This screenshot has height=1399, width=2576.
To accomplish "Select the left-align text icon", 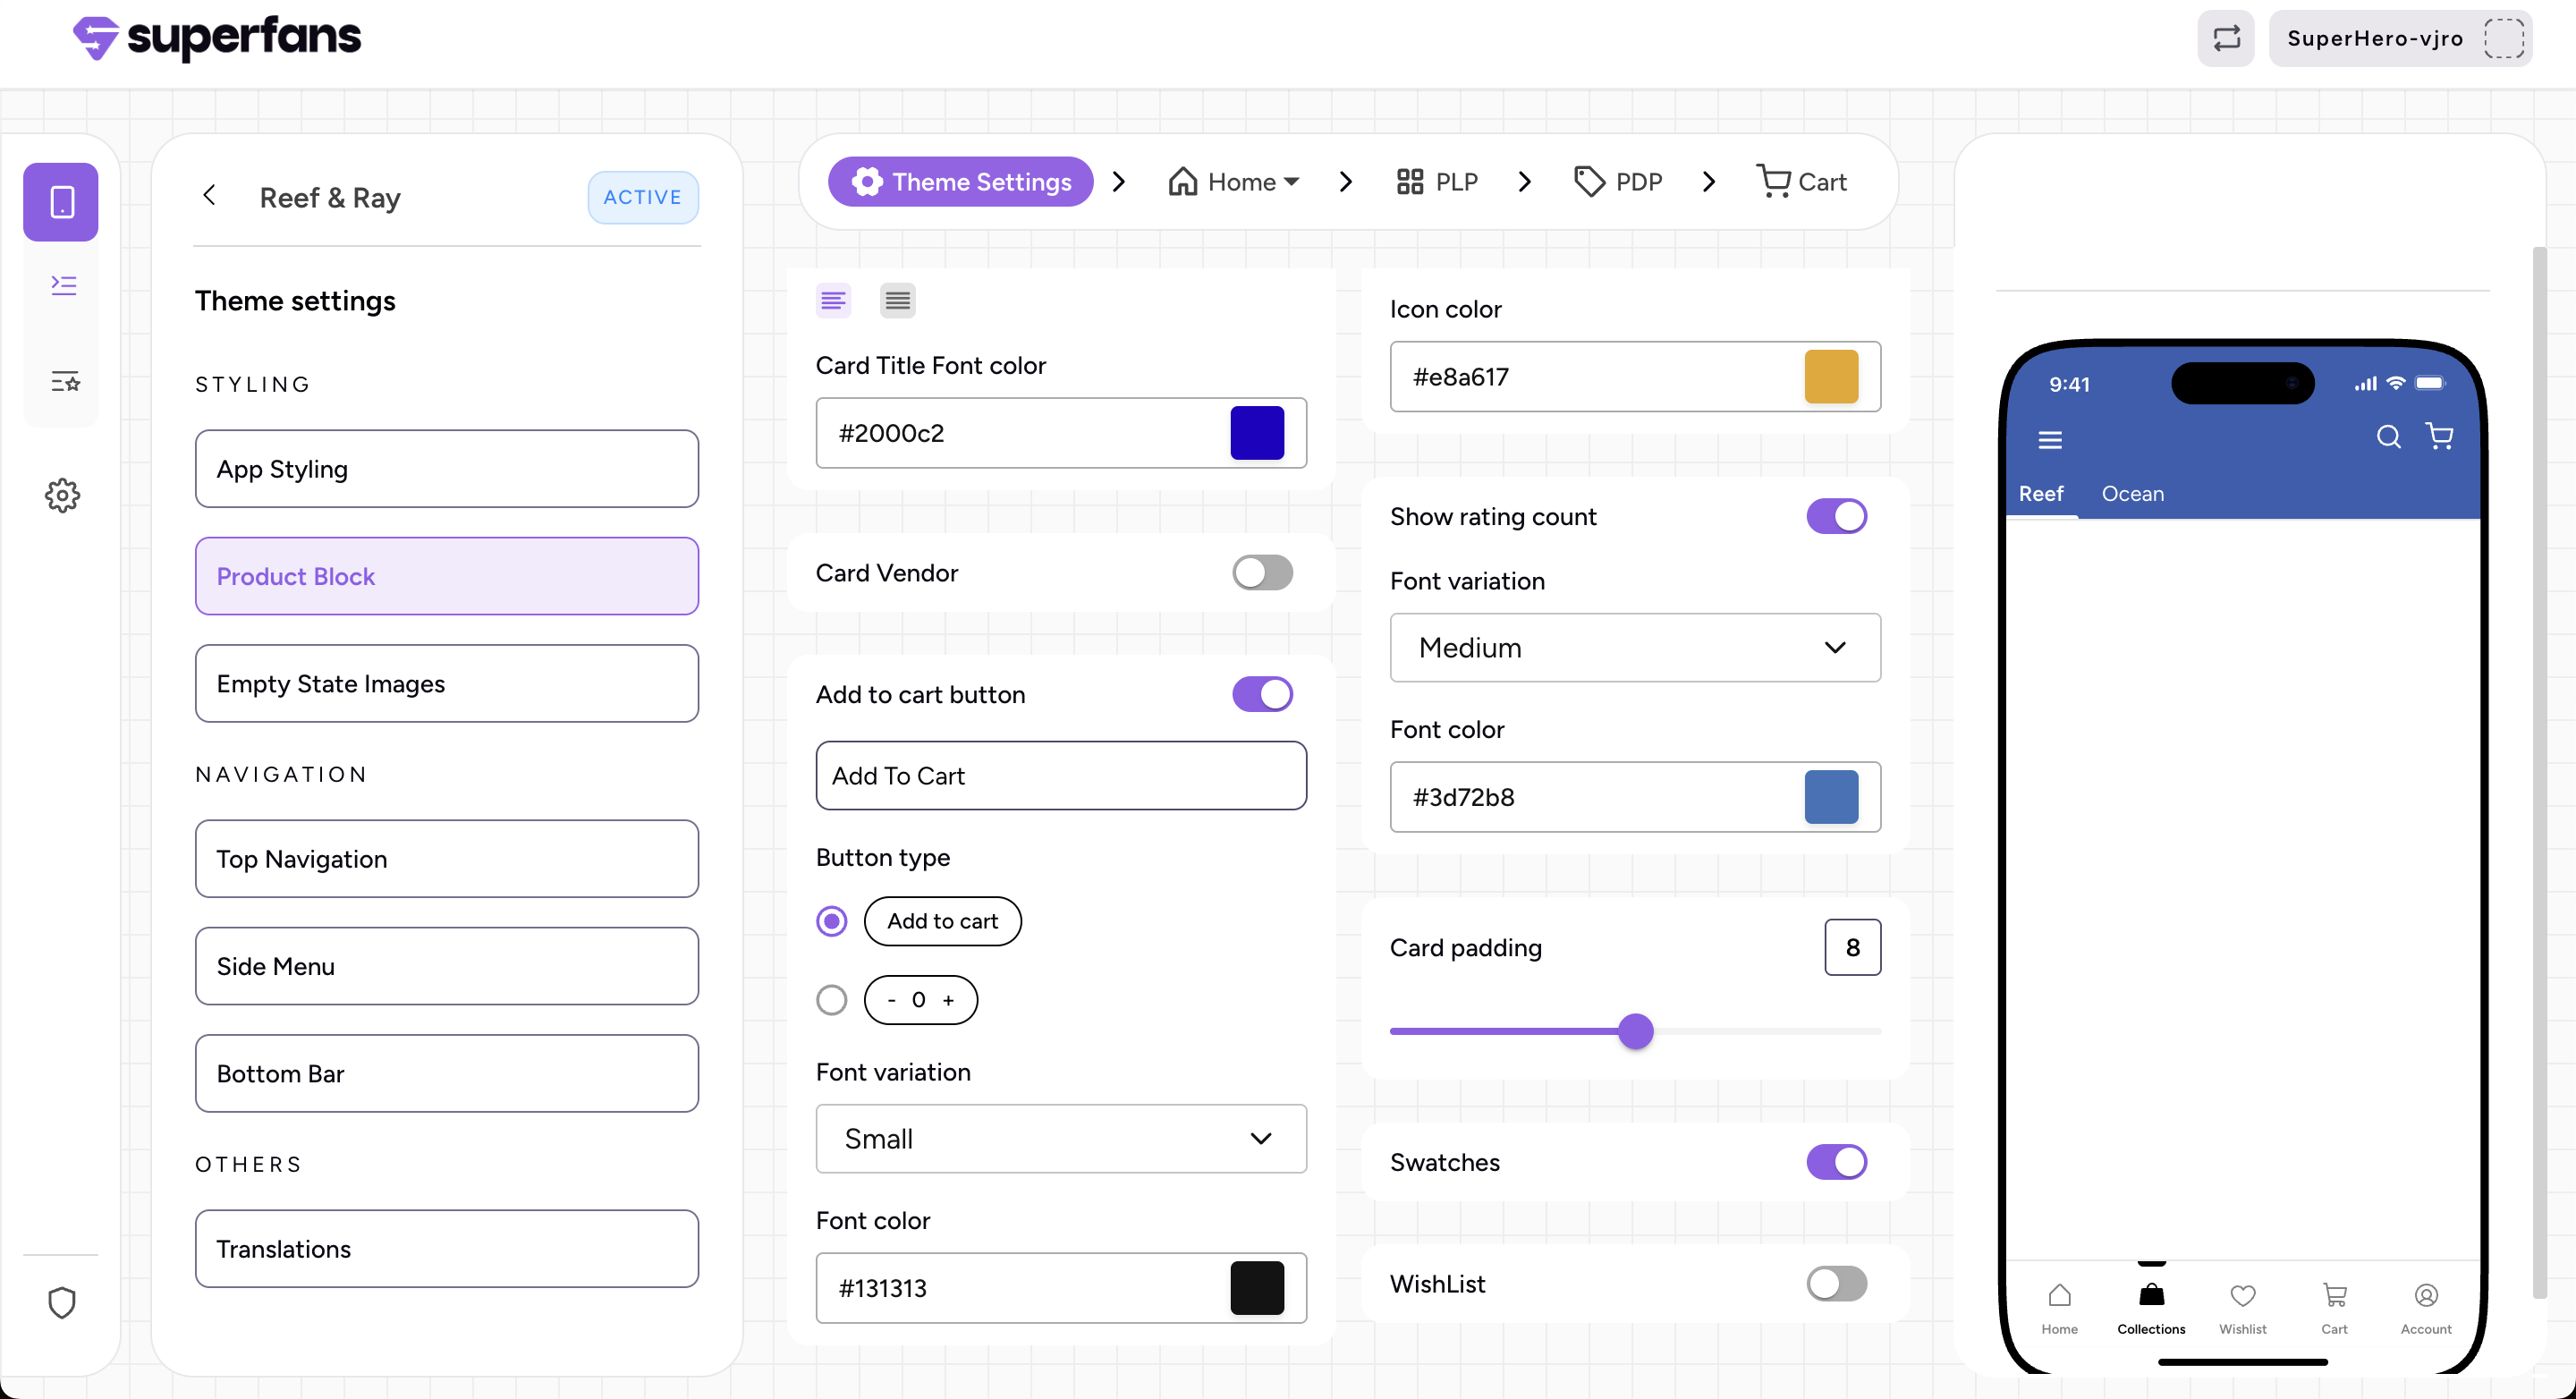I will tap(833, 300).
